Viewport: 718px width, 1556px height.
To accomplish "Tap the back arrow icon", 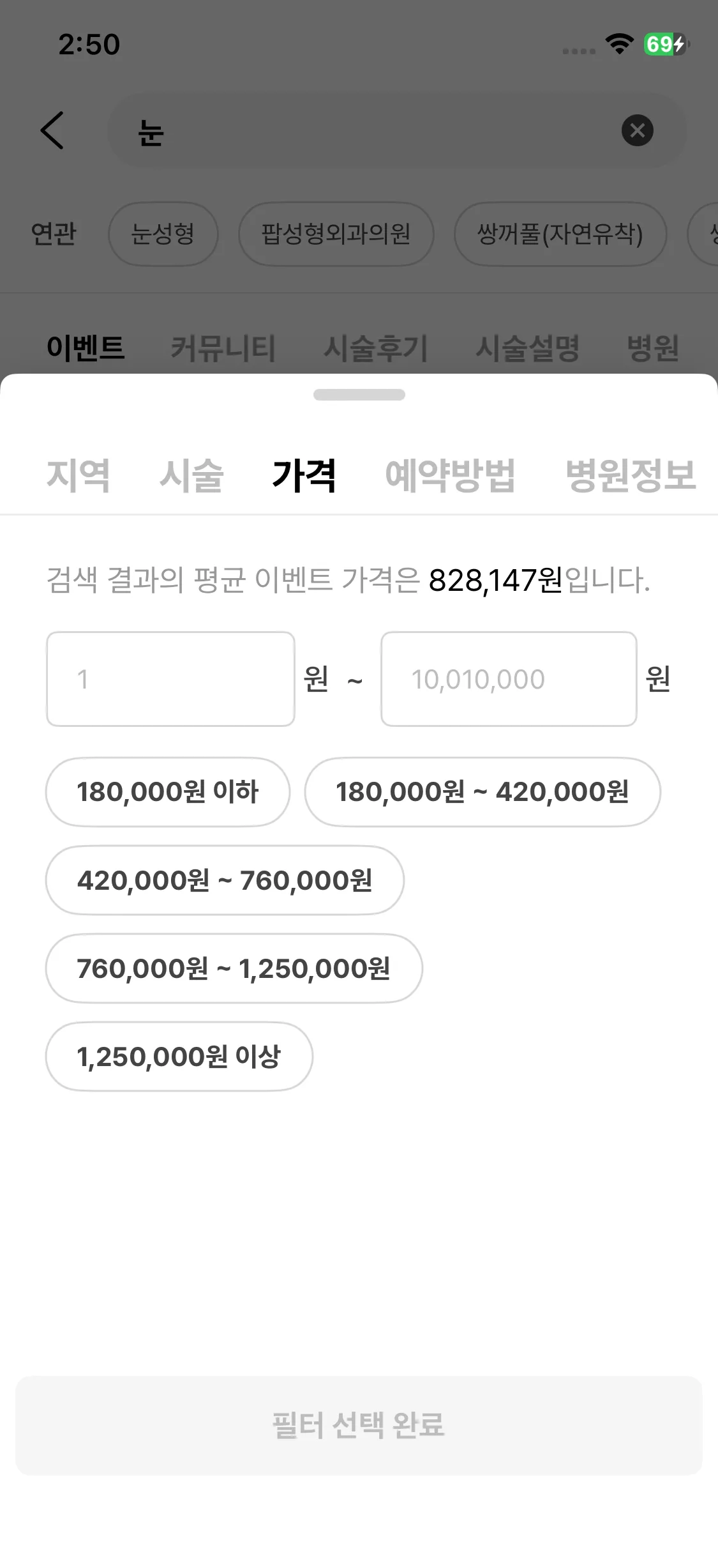I will tap(52, 130).
